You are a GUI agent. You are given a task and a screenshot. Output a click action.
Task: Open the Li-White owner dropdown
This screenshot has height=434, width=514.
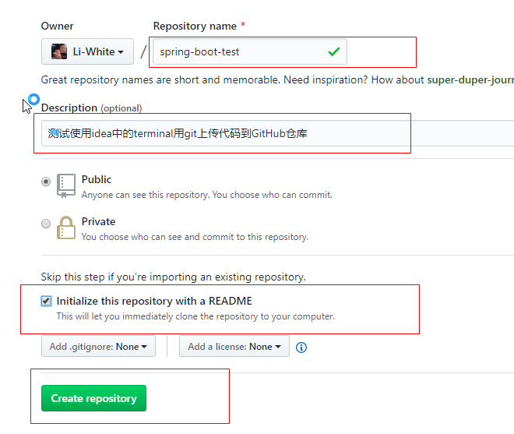pyautogui.click(x=87, y=51)
